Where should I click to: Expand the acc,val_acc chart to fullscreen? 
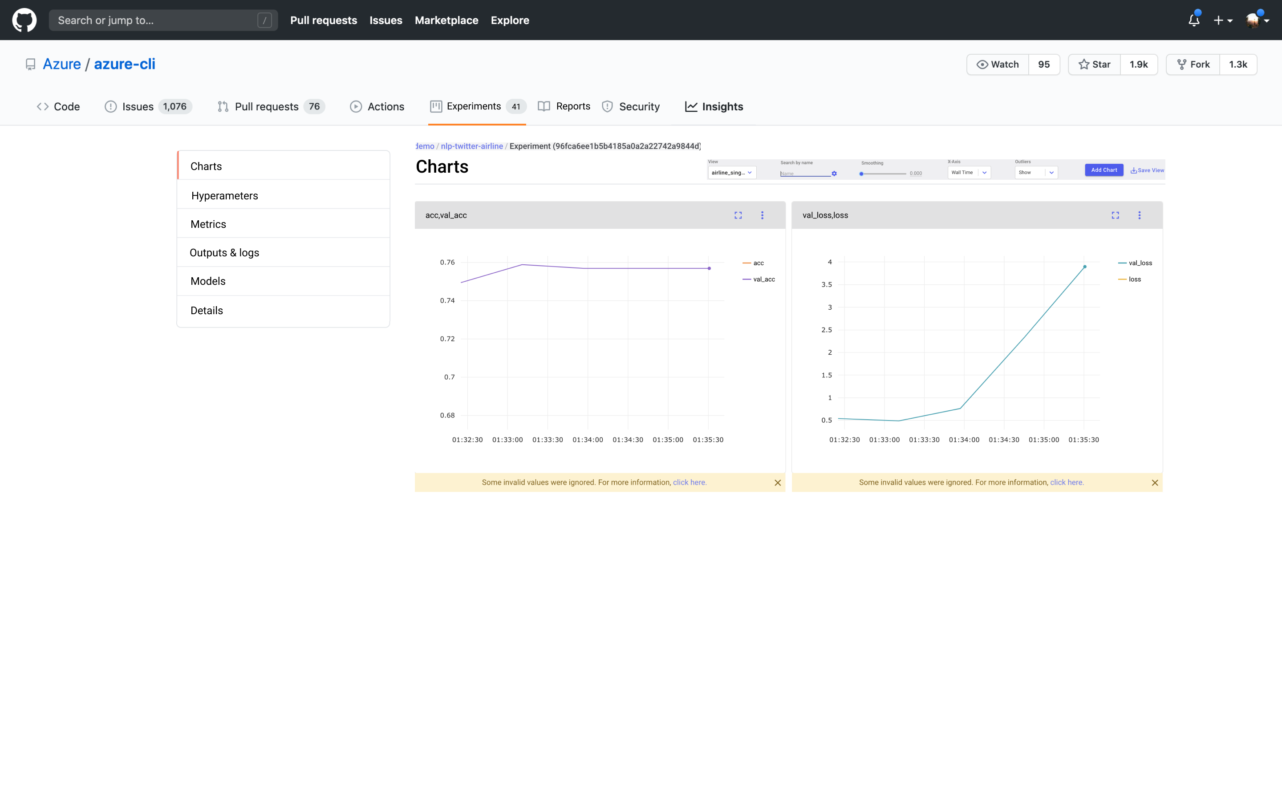[x=738, y=215]
